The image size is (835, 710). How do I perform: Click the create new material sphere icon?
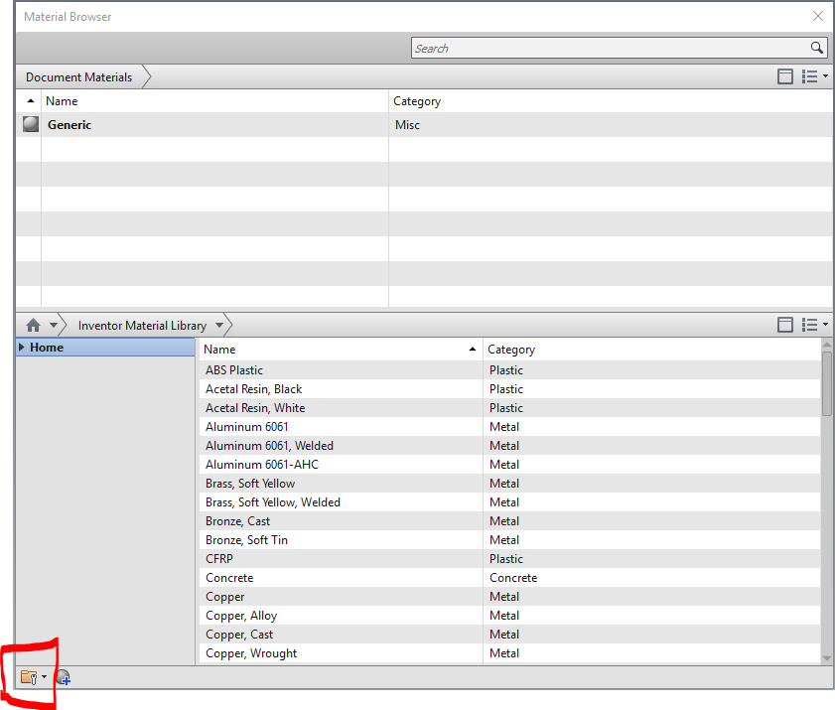[62, 676]
